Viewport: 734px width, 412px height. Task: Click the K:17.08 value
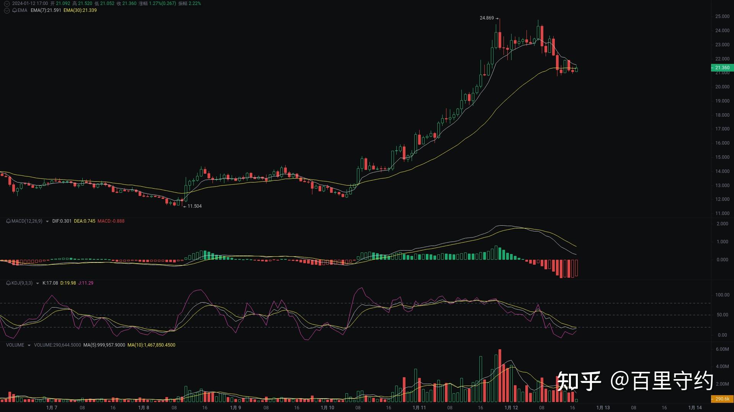[50, 283]
